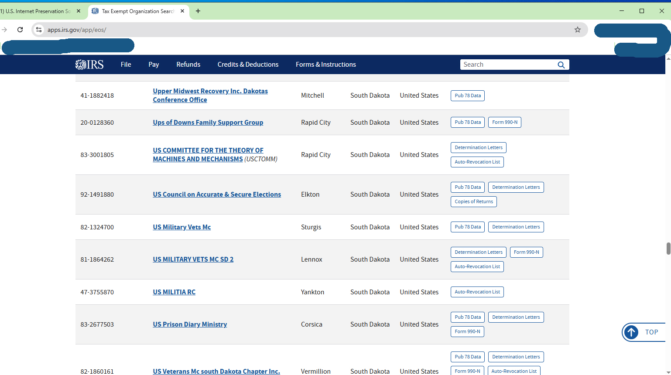Click Pub 78 Data for US Veterans Mc Chapter

(x=468, y=357)
